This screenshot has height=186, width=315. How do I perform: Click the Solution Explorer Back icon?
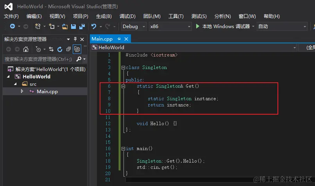pyautogui.click(x=9, y=49)
